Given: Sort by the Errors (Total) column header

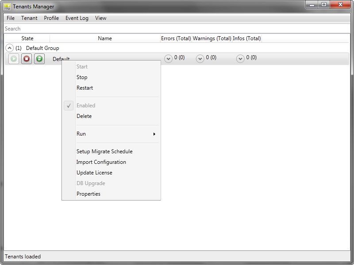Looking at the screenshot, I should 176,38.
